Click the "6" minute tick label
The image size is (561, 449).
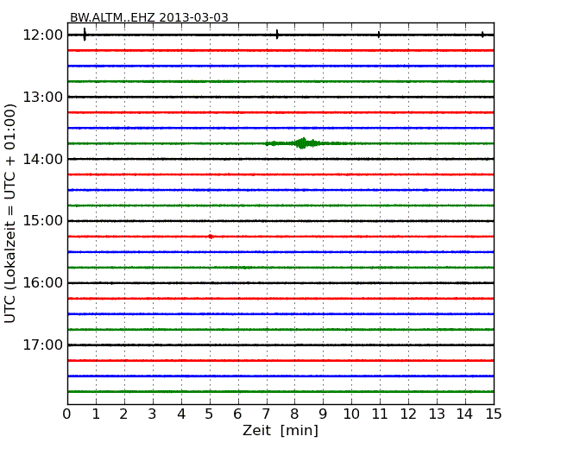click(x=238, y=414)
